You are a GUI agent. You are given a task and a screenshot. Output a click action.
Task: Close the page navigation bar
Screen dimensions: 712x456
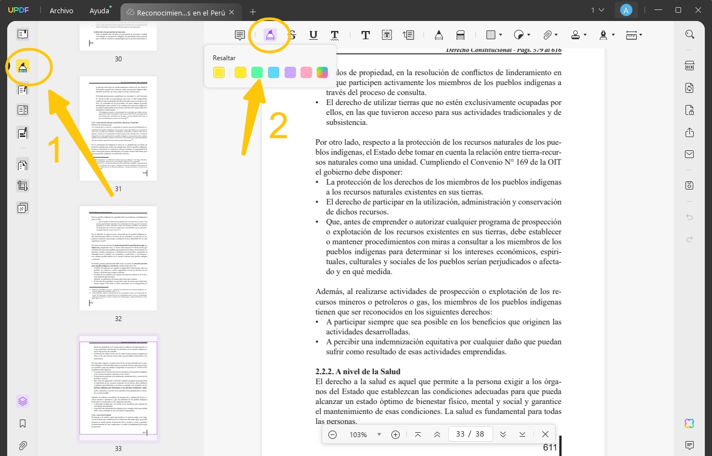tap(545, 434)
